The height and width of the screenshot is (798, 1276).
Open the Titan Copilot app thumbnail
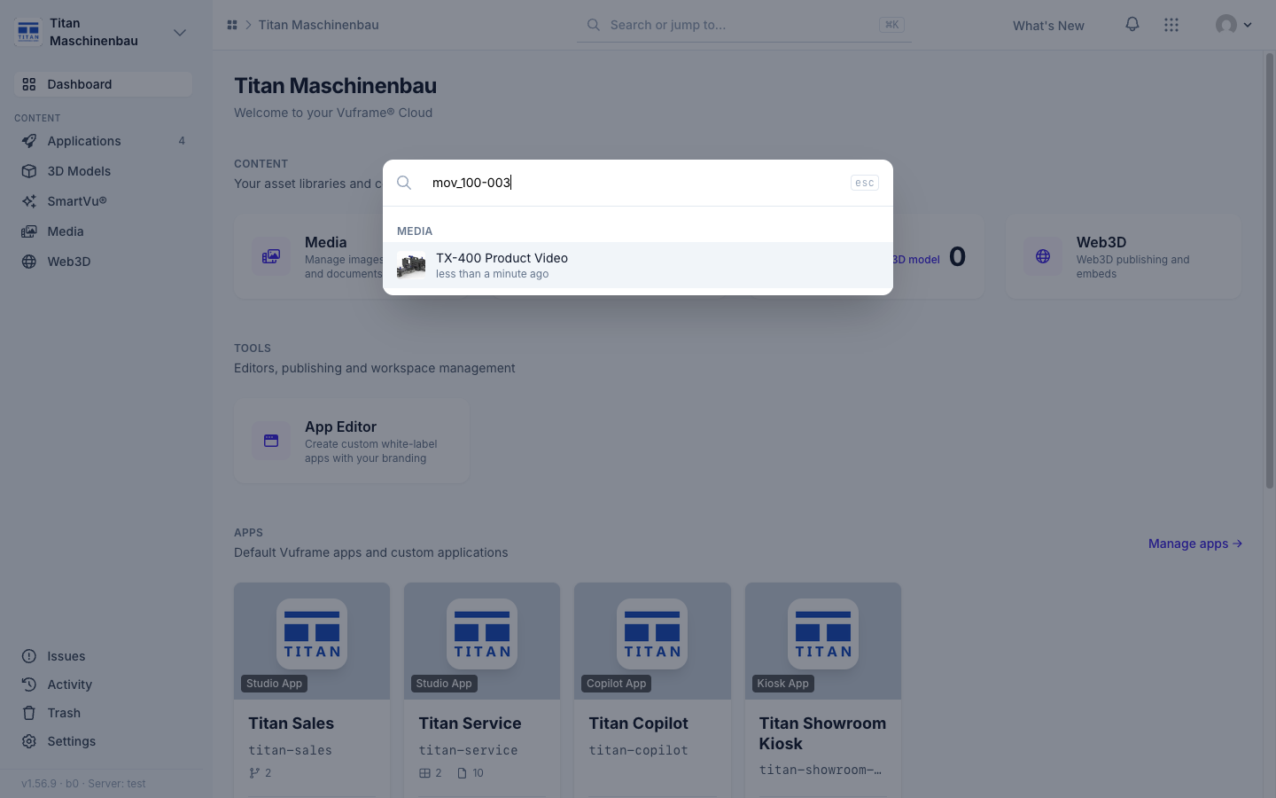tap(652, 641)
